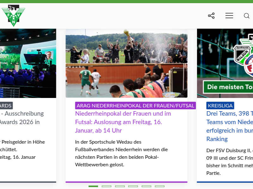253x189 pixels.
Task: Go to the sixth and last carousel indicator
Action: (x=160, y=186)
